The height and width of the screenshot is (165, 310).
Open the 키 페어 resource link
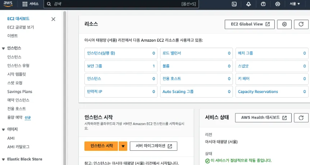(244, 79)
